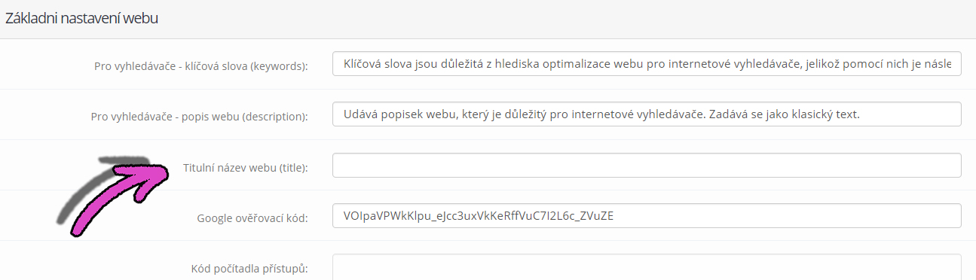Screen dimensions: 976x280
Task: Click the 'Pro vyhledávače - klíčová slova (keywords)' label
Action: [x=201, y=66]
